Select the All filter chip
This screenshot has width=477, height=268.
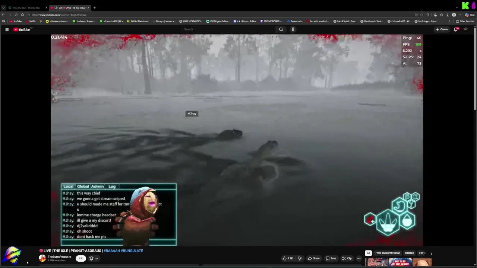pyautogui.click(x=368, y=253)
